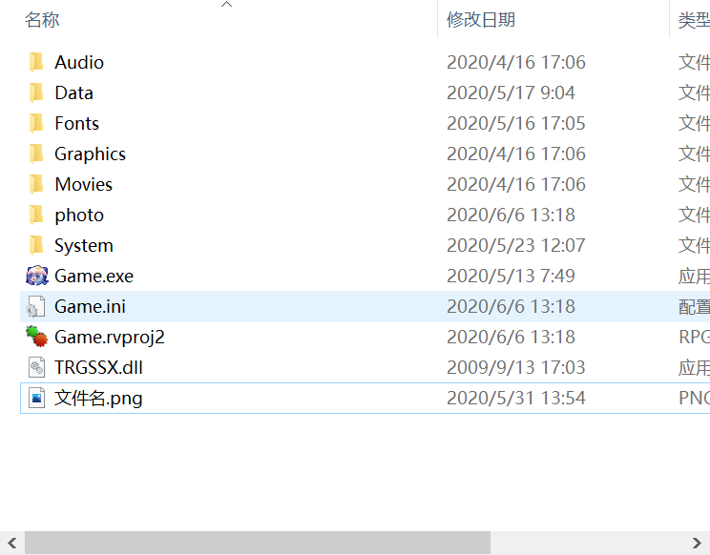Click the 类型 column header
This screenshot has height=555, width=710.
[694, 19]
